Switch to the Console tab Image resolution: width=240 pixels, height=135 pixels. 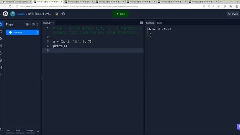coord(150,23)
